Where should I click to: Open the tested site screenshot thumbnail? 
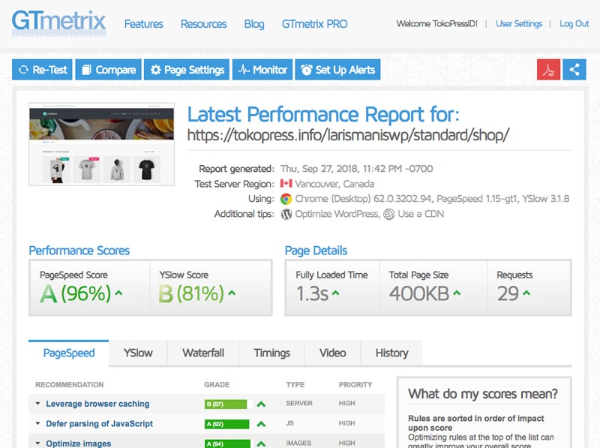point(102,144)
